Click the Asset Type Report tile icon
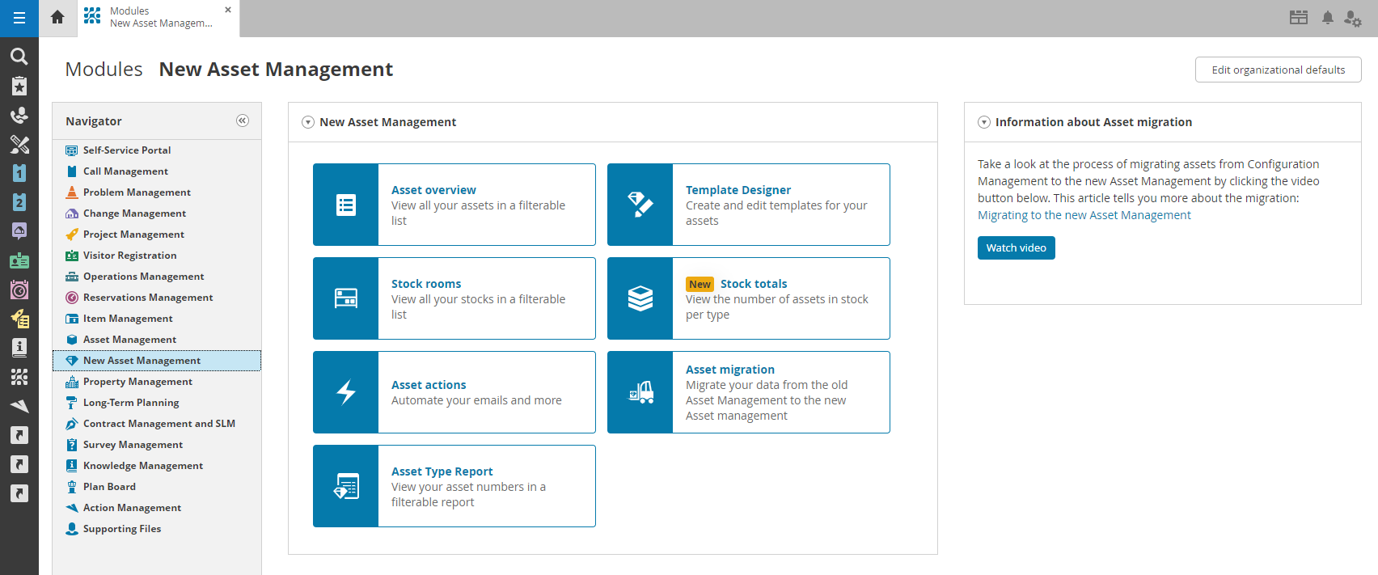This screenshot has height=575, width=1378. [346, 486]
